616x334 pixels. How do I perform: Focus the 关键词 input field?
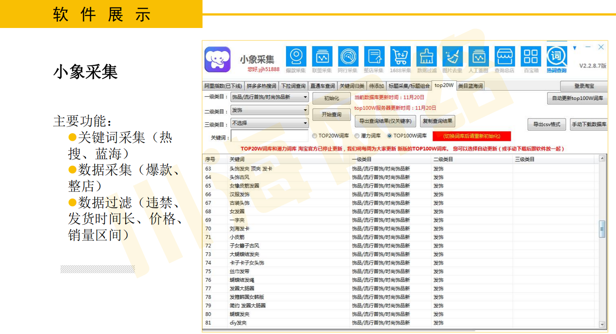tap(270, 136)
